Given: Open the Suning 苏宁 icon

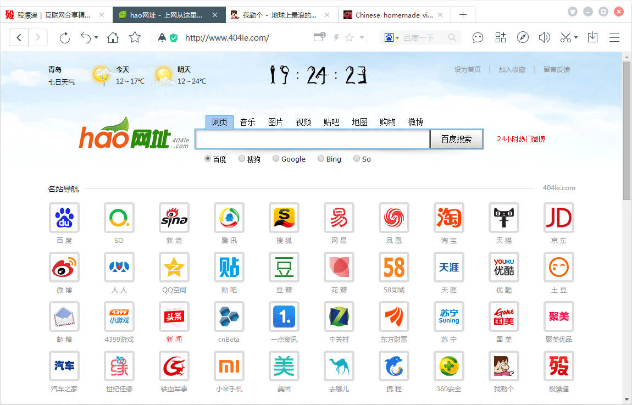Looking at the screenshot, I should [448, 317].
